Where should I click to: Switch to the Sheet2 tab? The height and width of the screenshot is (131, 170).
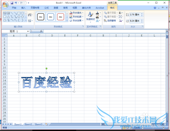[x=28, y=124]
